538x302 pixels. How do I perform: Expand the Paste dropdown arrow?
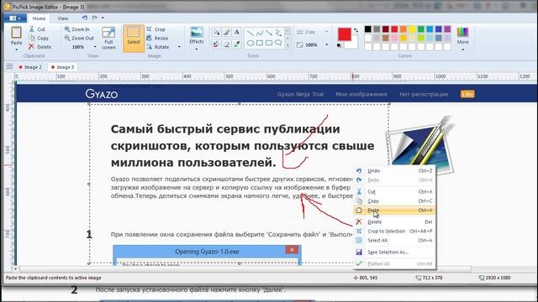click(x=16, y=50)
